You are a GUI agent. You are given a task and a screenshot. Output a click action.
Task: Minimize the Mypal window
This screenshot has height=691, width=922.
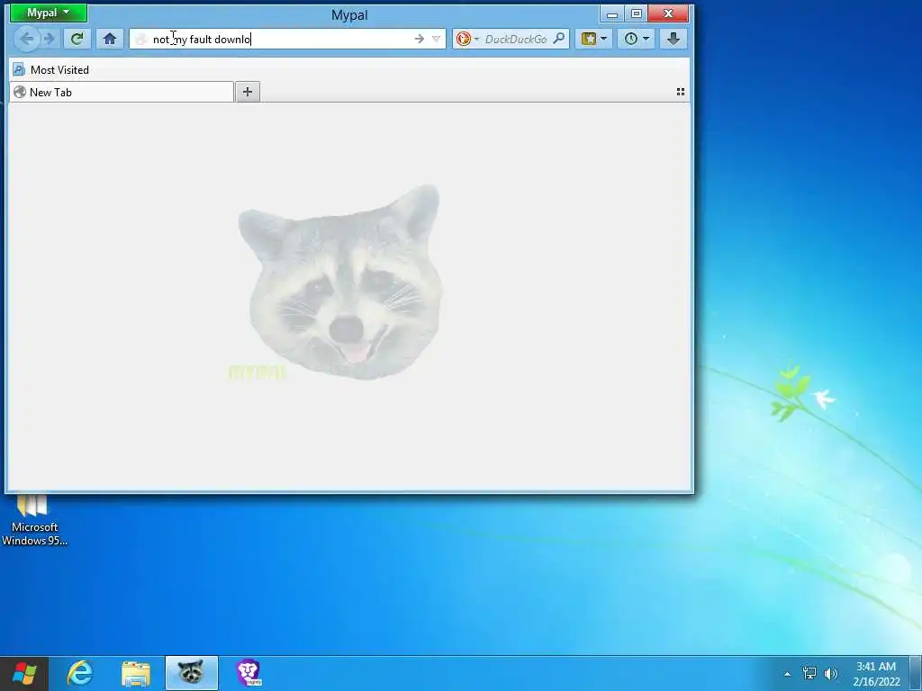pos(612,13)
